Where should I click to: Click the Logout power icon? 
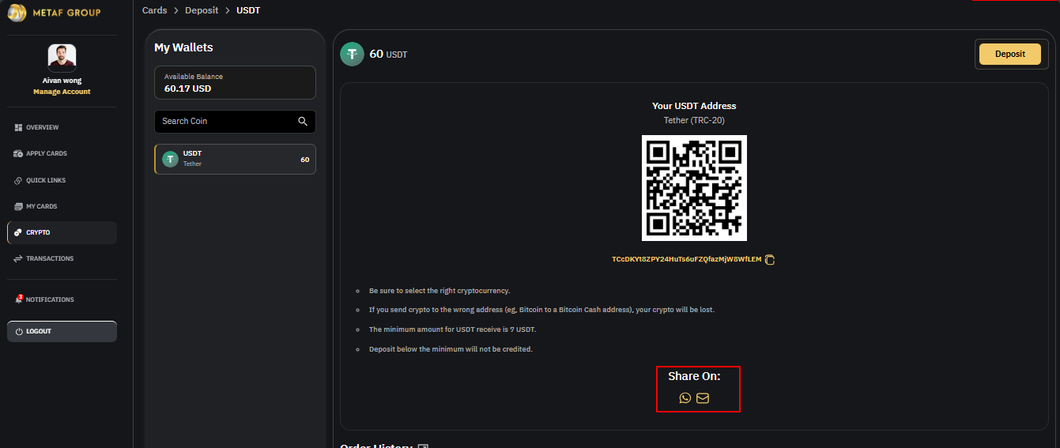pyautogui.click(x=19, y=331)
